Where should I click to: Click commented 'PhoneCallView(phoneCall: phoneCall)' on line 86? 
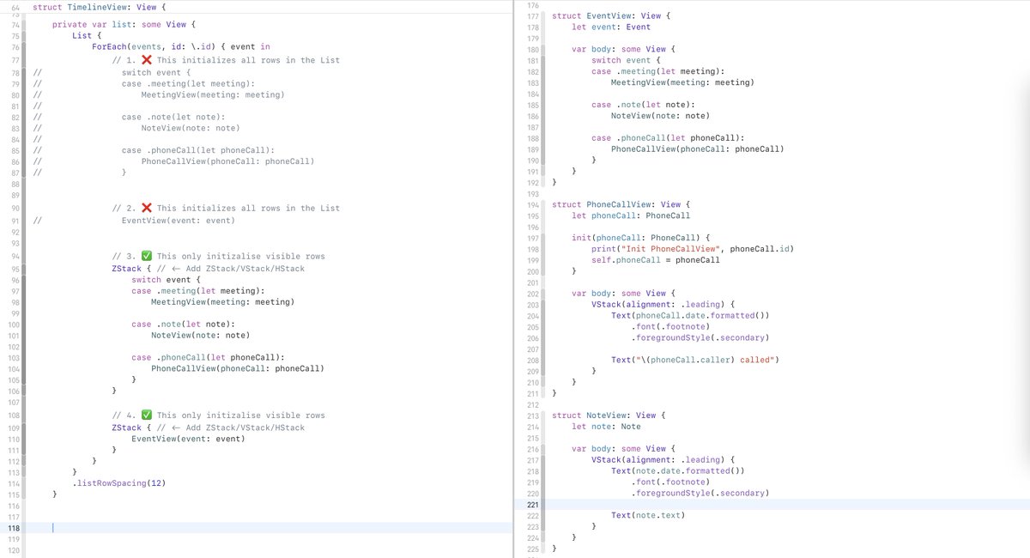point(228,161)
